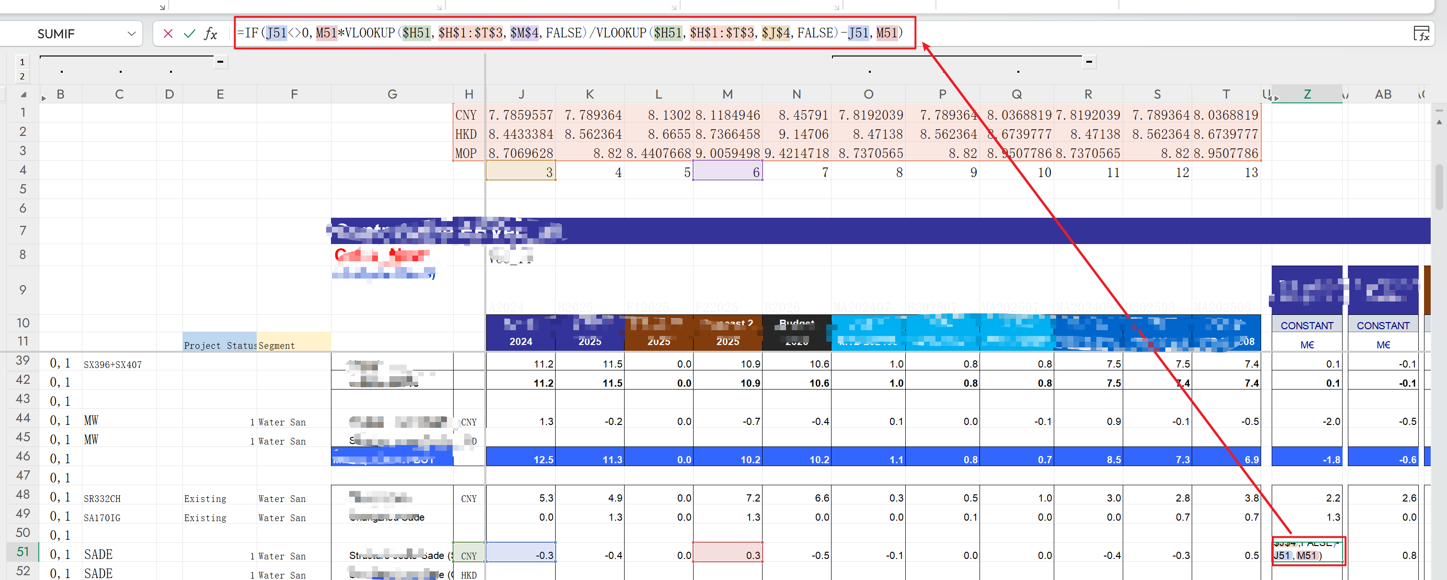Open the SUMIF name box dropdown
The image size is (1447, 580).
coord(131,33)
